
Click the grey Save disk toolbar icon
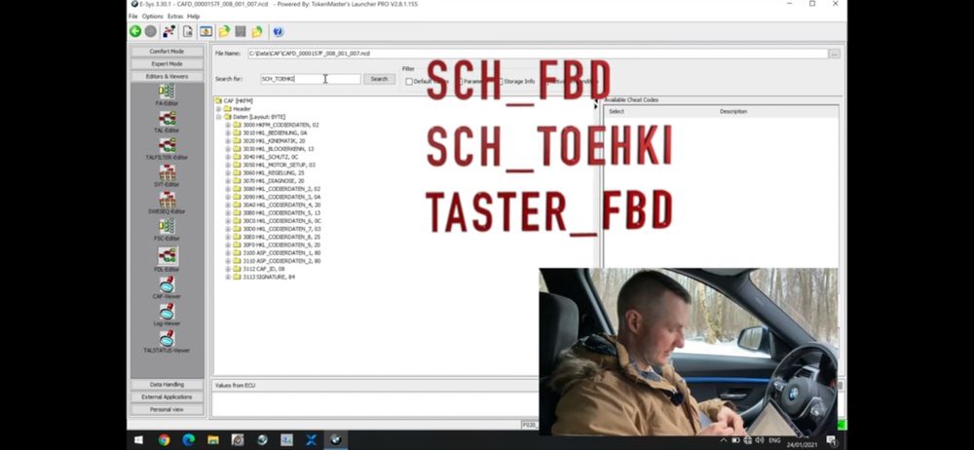click(241, 31)
